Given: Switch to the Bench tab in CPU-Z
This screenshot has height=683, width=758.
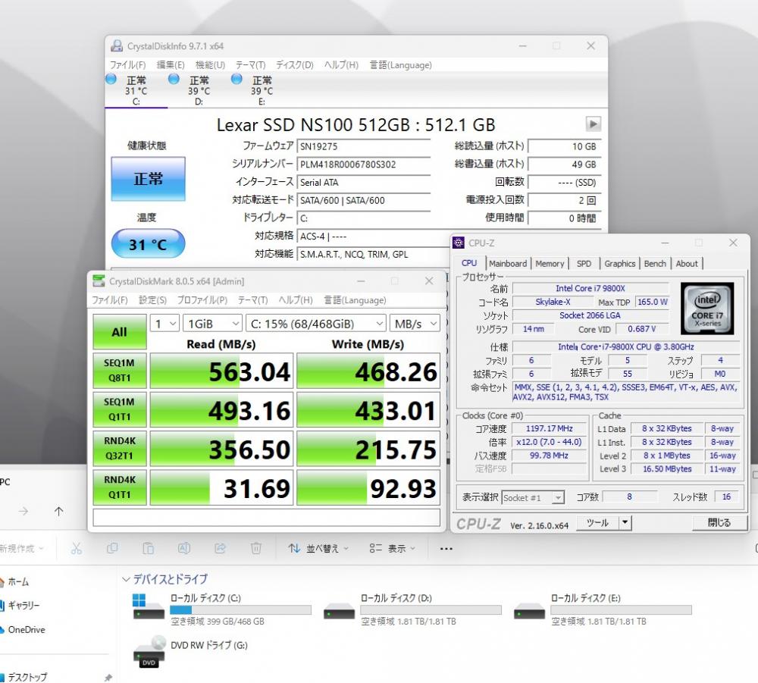Looking at the screenshot, I should click(655, 264).
